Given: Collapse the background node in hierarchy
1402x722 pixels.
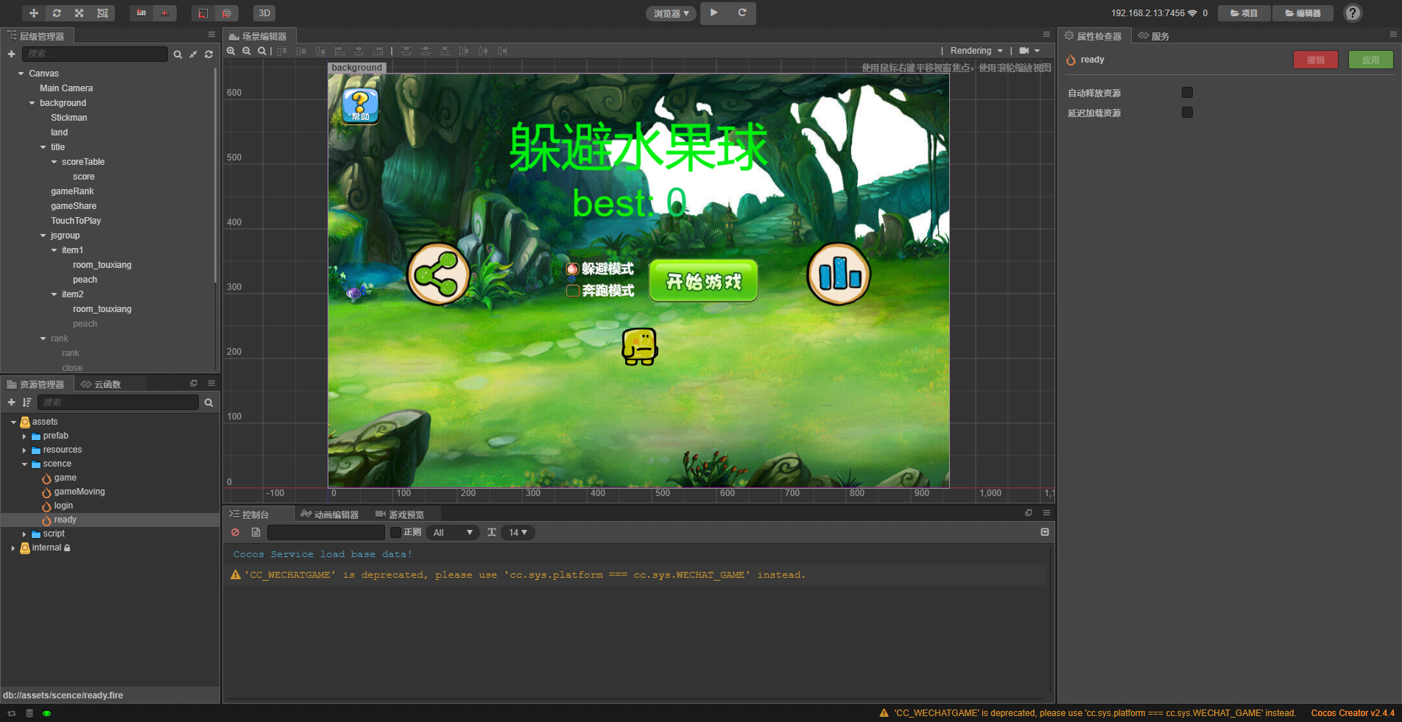Looking at the screenshot, I should tap(31, 102).
